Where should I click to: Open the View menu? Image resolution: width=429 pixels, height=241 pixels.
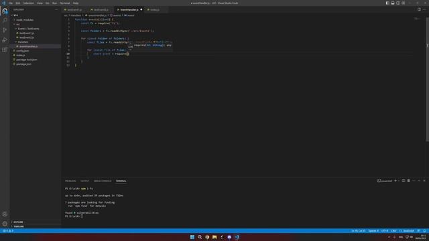(x=40, y=3)
